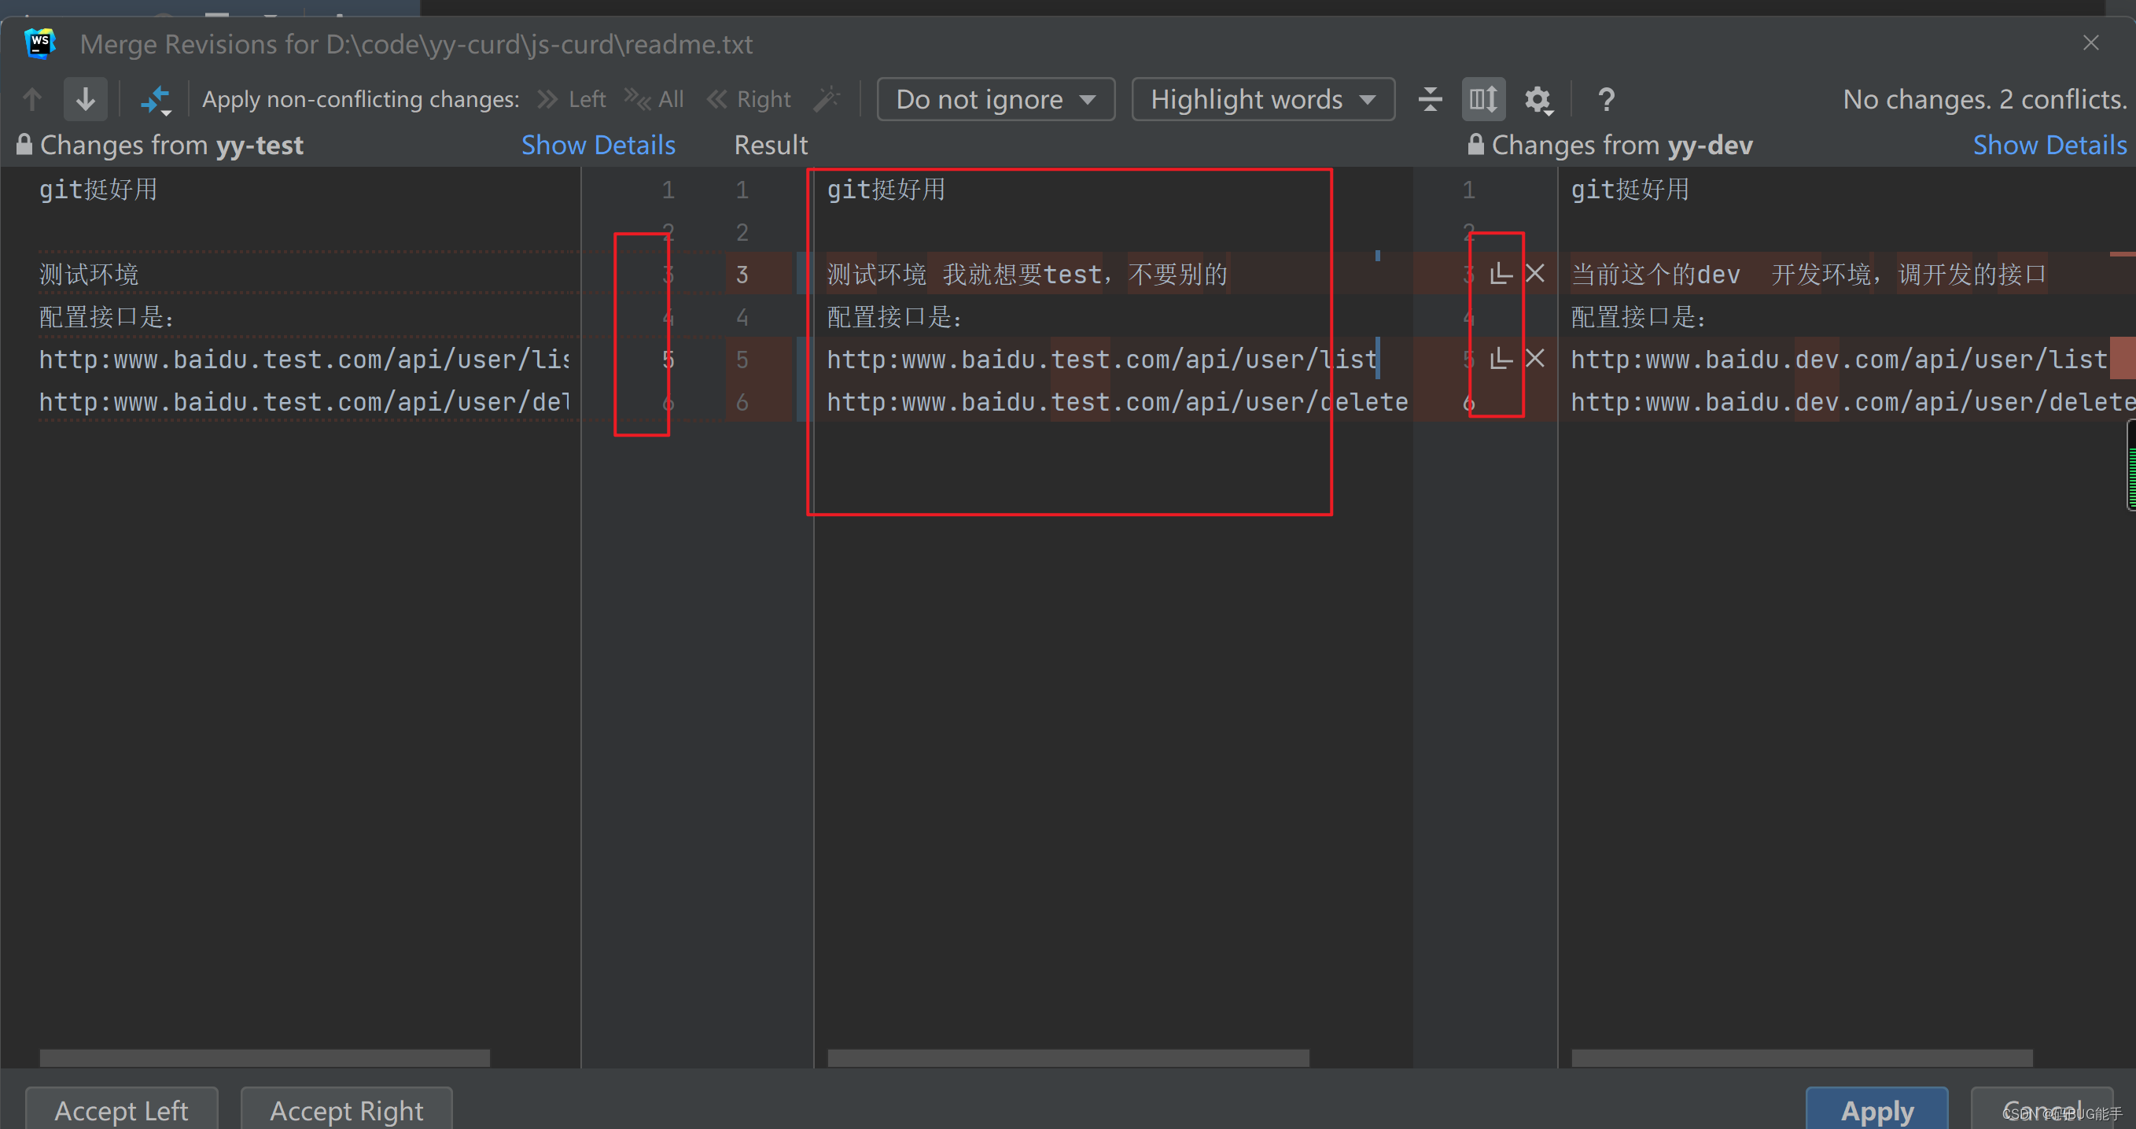Click Show Details for yy-test changes

(x=598, y=144)
